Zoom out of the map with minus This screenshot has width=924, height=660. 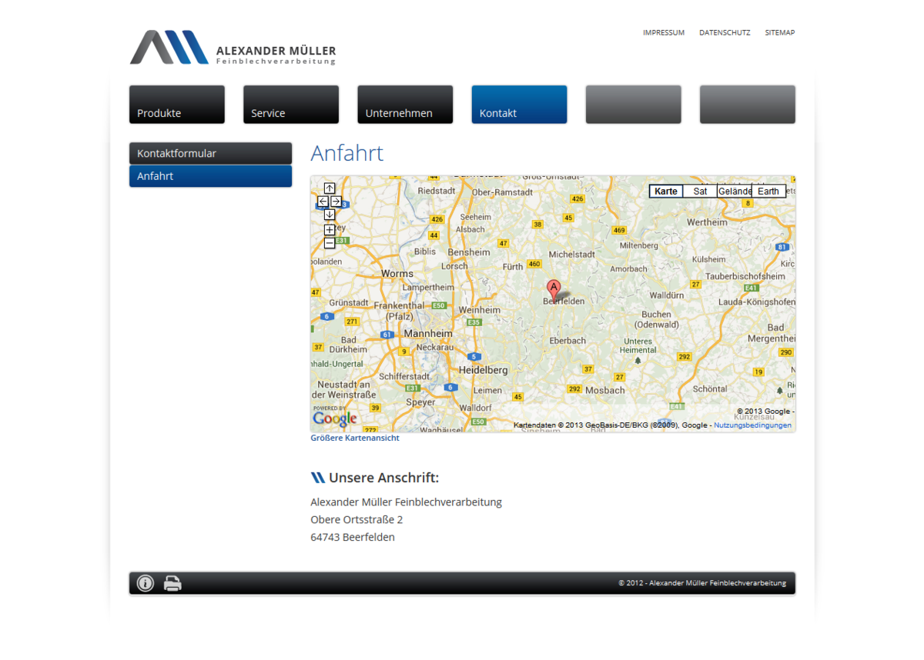tap(330, 243)
